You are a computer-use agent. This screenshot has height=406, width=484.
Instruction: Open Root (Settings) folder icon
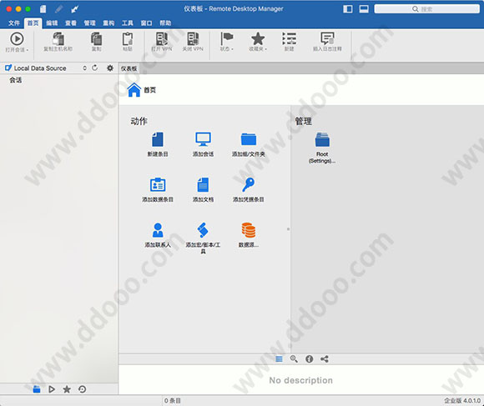tap(322, 139)
